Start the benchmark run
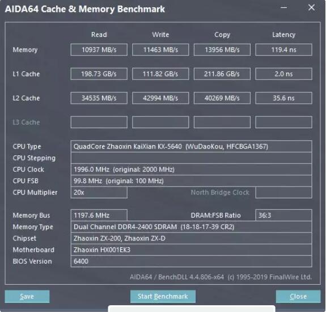 [x=163, y=296]
